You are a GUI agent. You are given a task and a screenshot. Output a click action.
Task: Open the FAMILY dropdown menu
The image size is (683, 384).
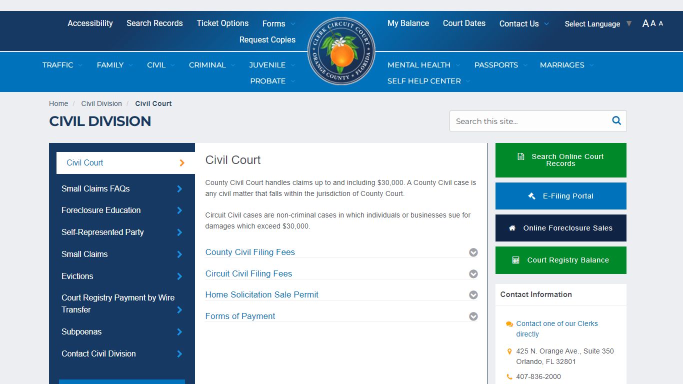coord(115,65)
